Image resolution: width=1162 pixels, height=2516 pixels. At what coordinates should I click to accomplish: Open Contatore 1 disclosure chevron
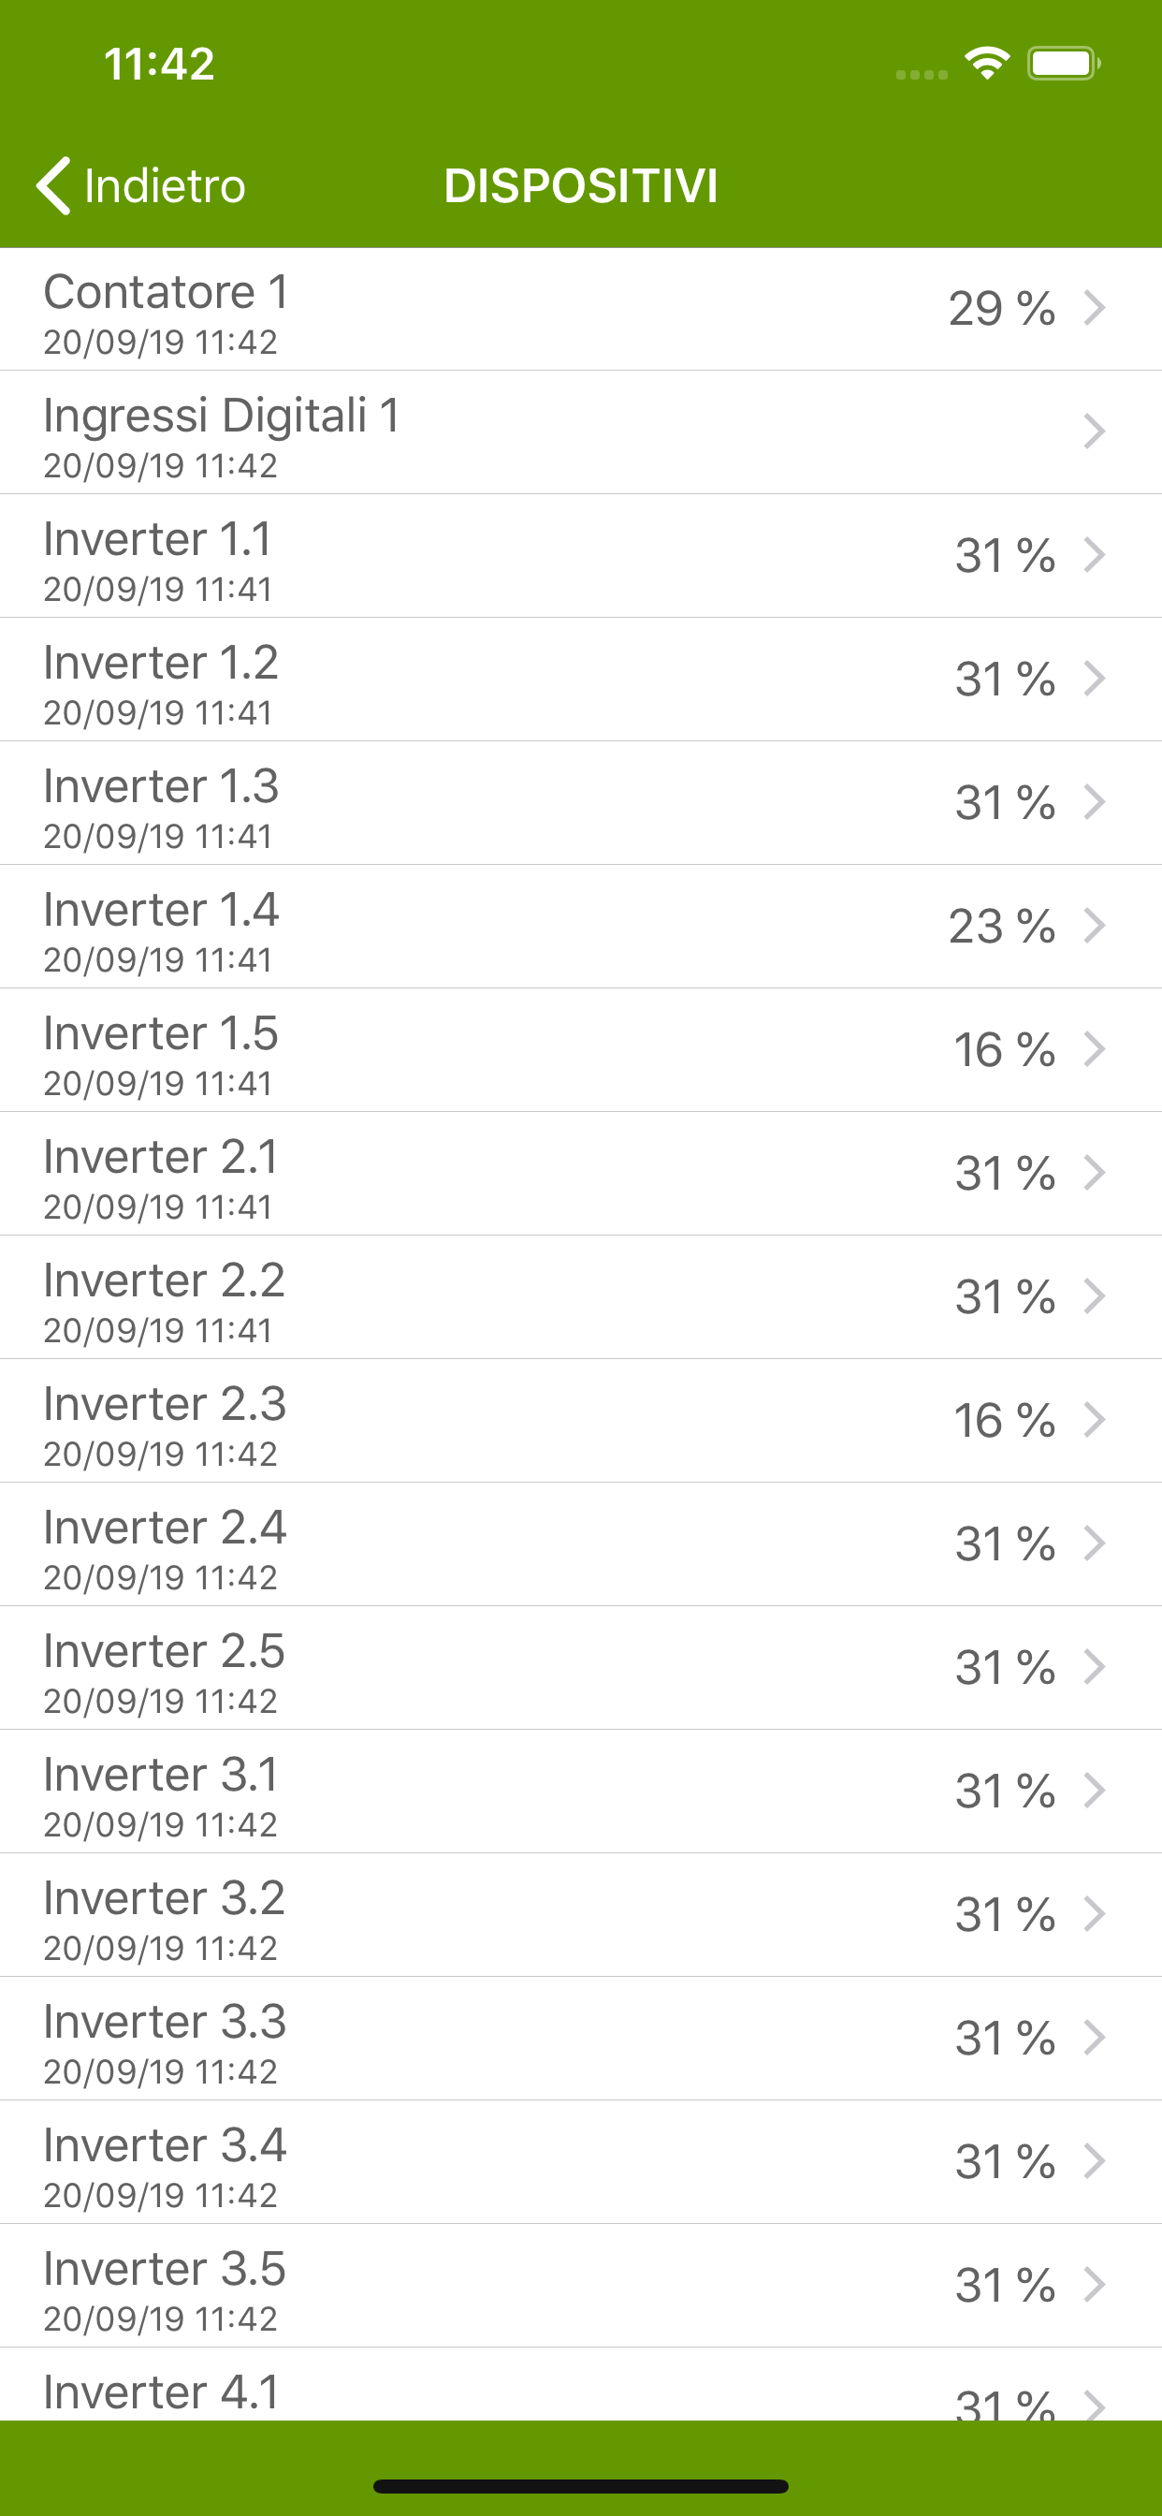pyautogui.click(x=1095, y=308)
